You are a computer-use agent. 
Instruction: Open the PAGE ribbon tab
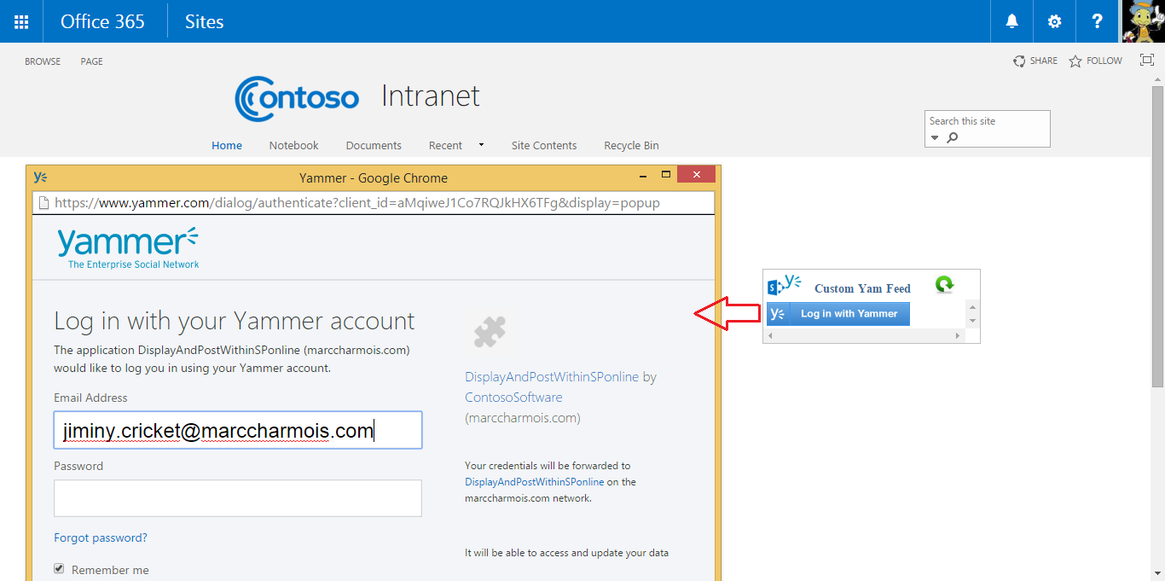[92, 61]
